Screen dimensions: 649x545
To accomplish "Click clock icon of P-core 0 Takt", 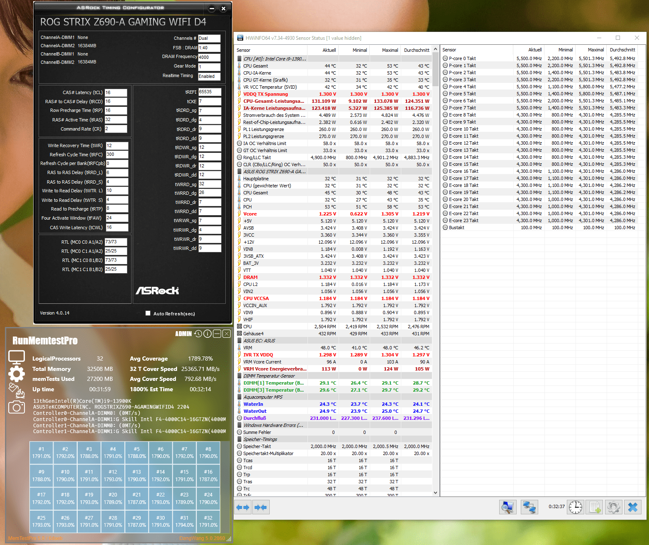I will pyautogui.click(x=445, y=58).
